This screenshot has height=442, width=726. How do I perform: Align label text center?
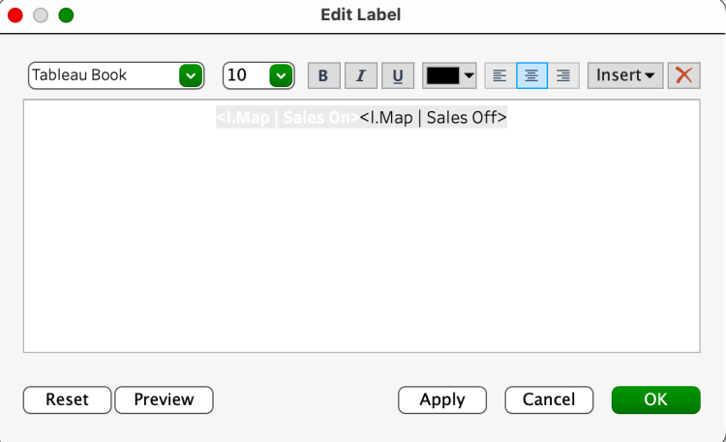(531, 75)
